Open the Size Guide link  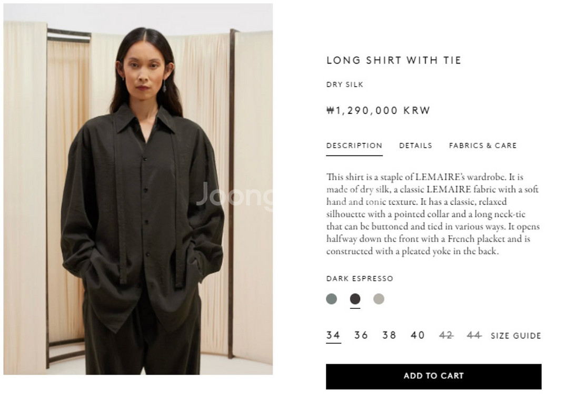[516, 335]
